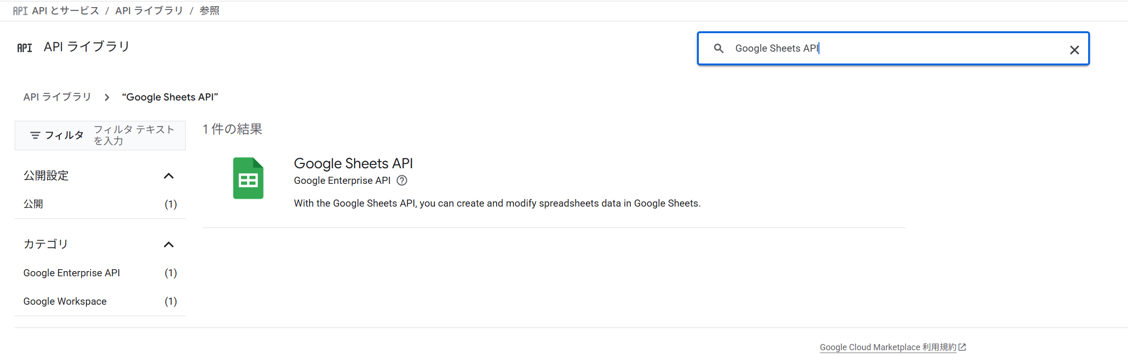Screen dimensions: 1128x363
Task: Open Google Cloud Marketplace 利用規約 link
Action: click(888, 347)
